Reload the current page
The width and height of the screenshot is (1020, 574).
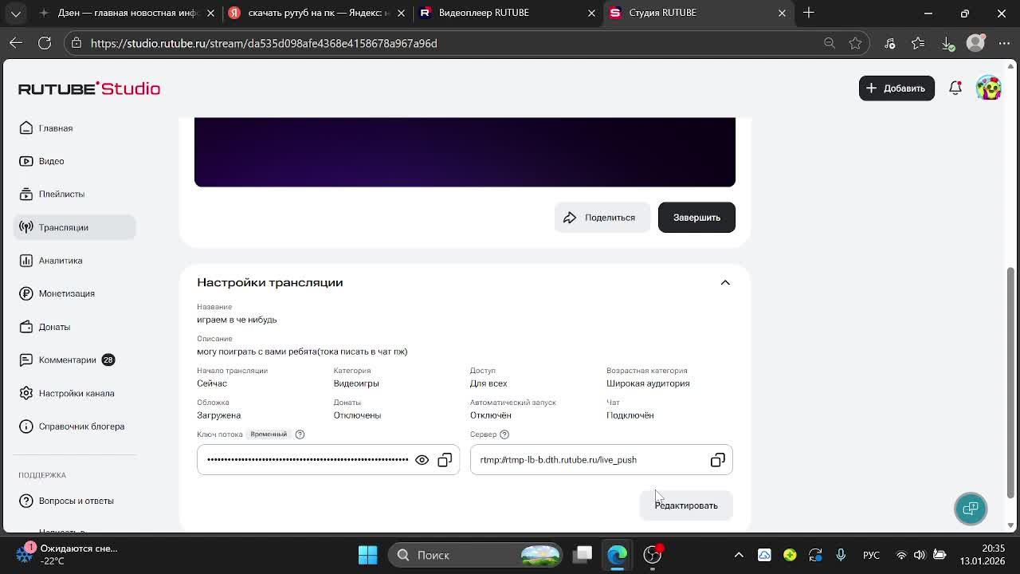point(45,43)
